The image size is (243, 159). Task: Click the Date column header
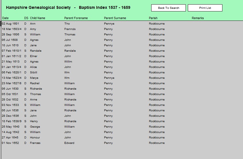coord(5,18)
